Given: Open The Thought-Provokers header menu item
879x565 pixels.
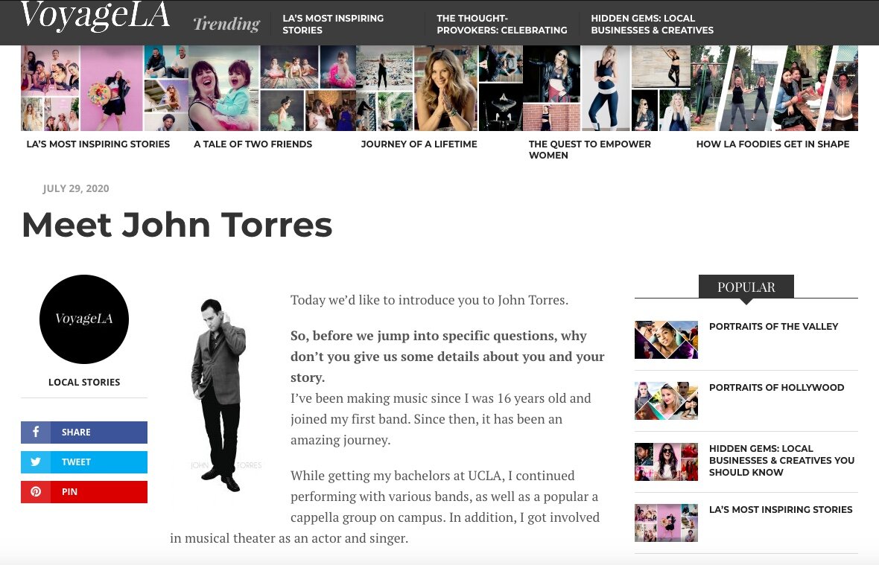Looking at the screenshot, I should click(502, 24).
